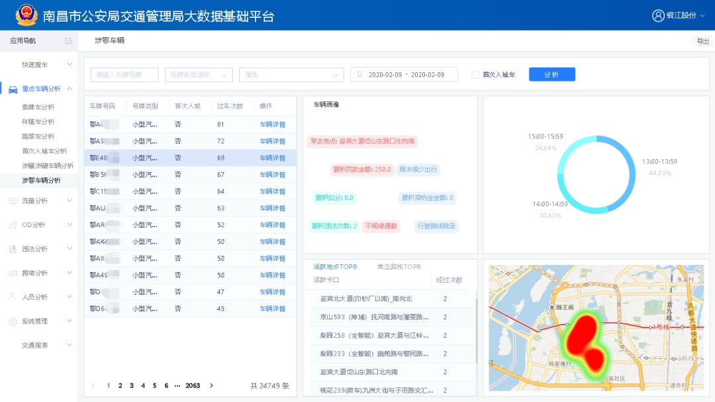Click the blue 分析 button
715x402 pixels.
coord(551,75)
